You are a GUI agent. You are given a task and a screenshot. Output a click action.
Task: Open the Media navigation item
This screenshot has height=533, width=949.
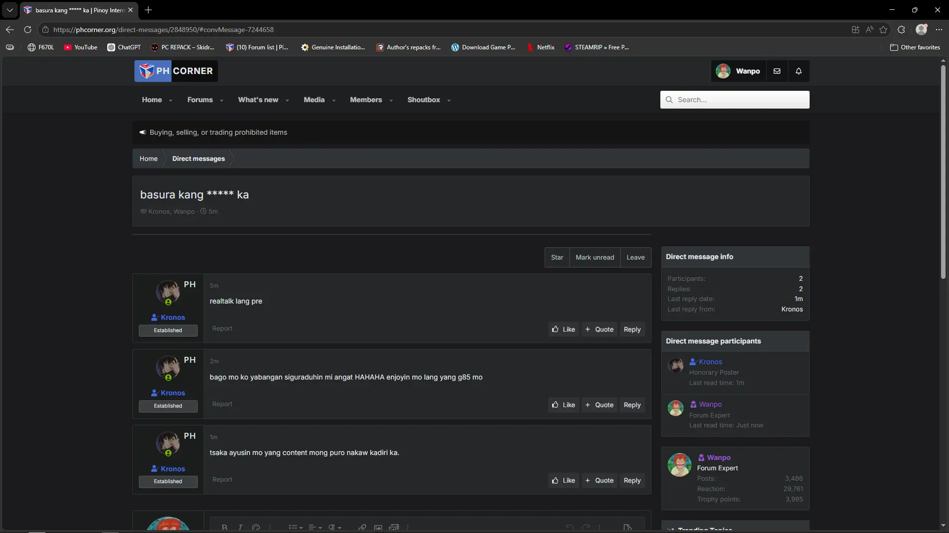pos(314,100)
